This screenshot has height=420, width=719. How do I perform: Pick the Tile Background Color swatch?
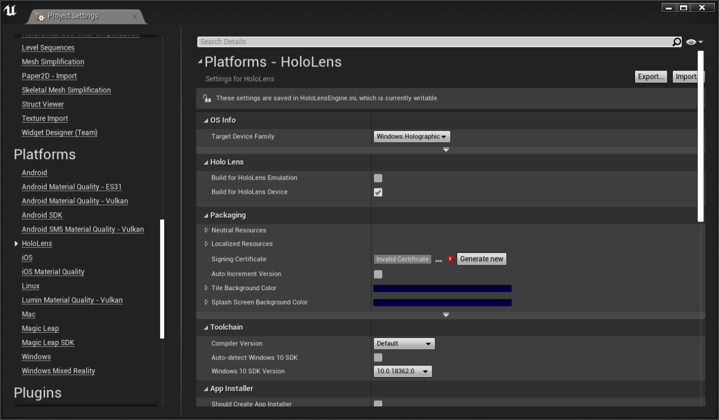point(442,288)
